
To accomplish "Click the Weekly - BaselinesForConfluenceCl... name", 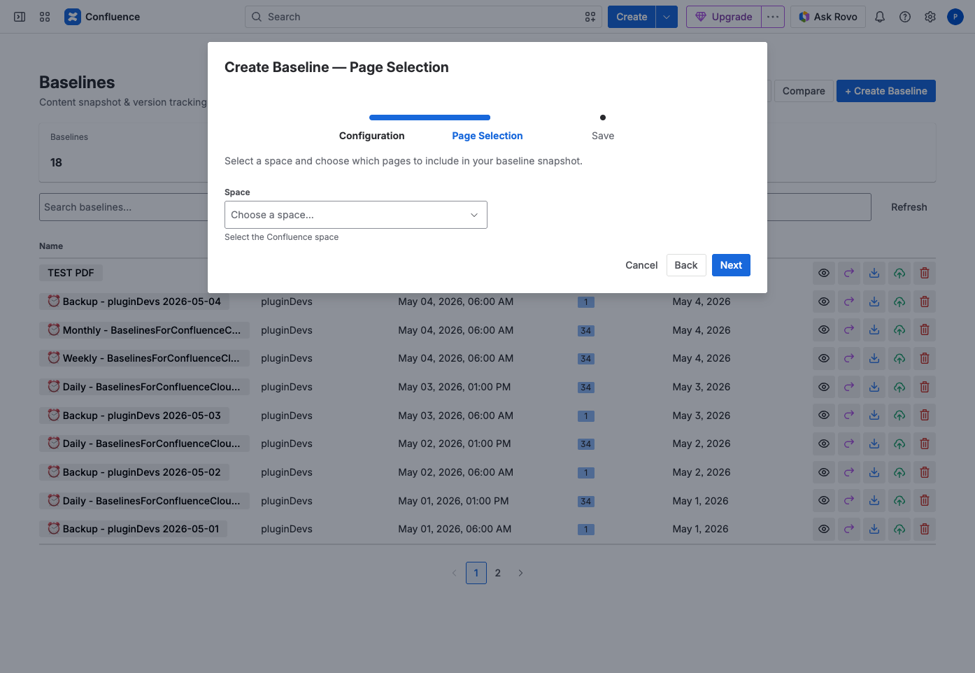I will pyautogui.click(x=144, y=358).
